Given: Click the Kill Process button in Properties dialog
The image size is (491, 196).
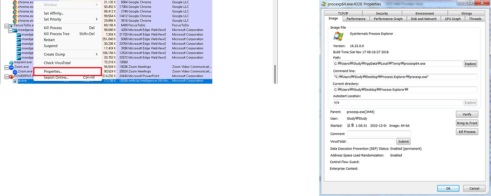Looking at the screenshot, I should coord(467,132).
